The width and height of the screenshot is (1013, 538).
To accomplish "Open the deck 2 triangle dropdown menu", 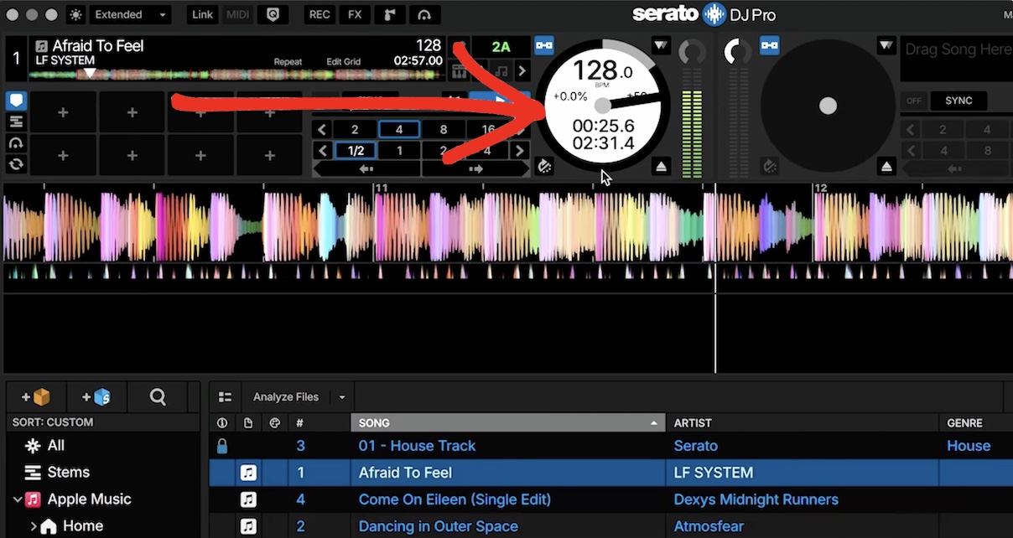I will click(x=887, y=45).
